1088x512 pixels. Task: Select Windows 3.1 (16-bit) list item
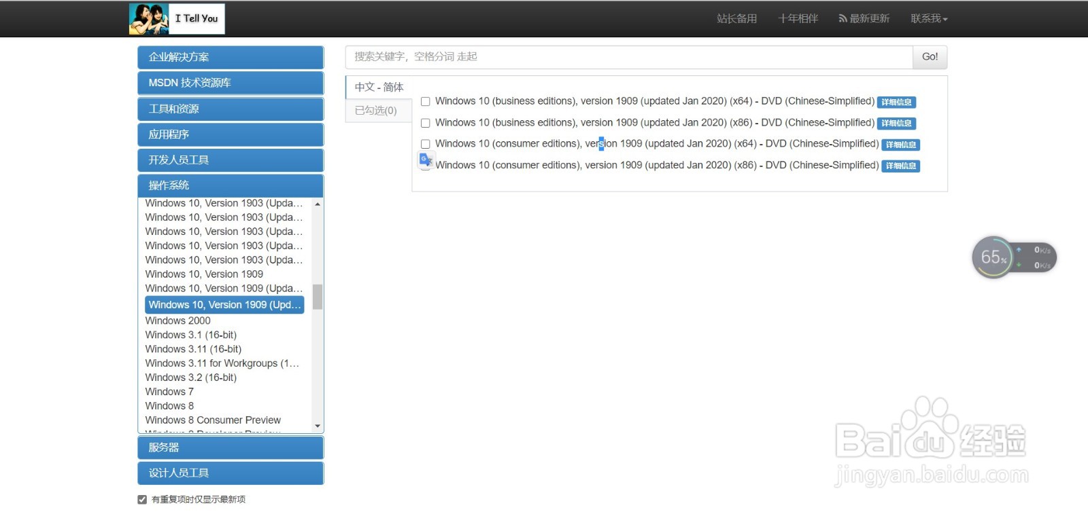191,335
